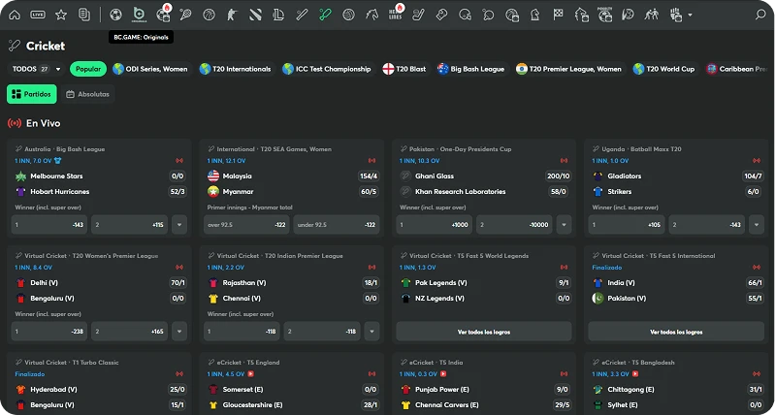Viewport: 775px width, 415px height.
Task: Expand the TODOS 27 dropdown
Action: 37,69
